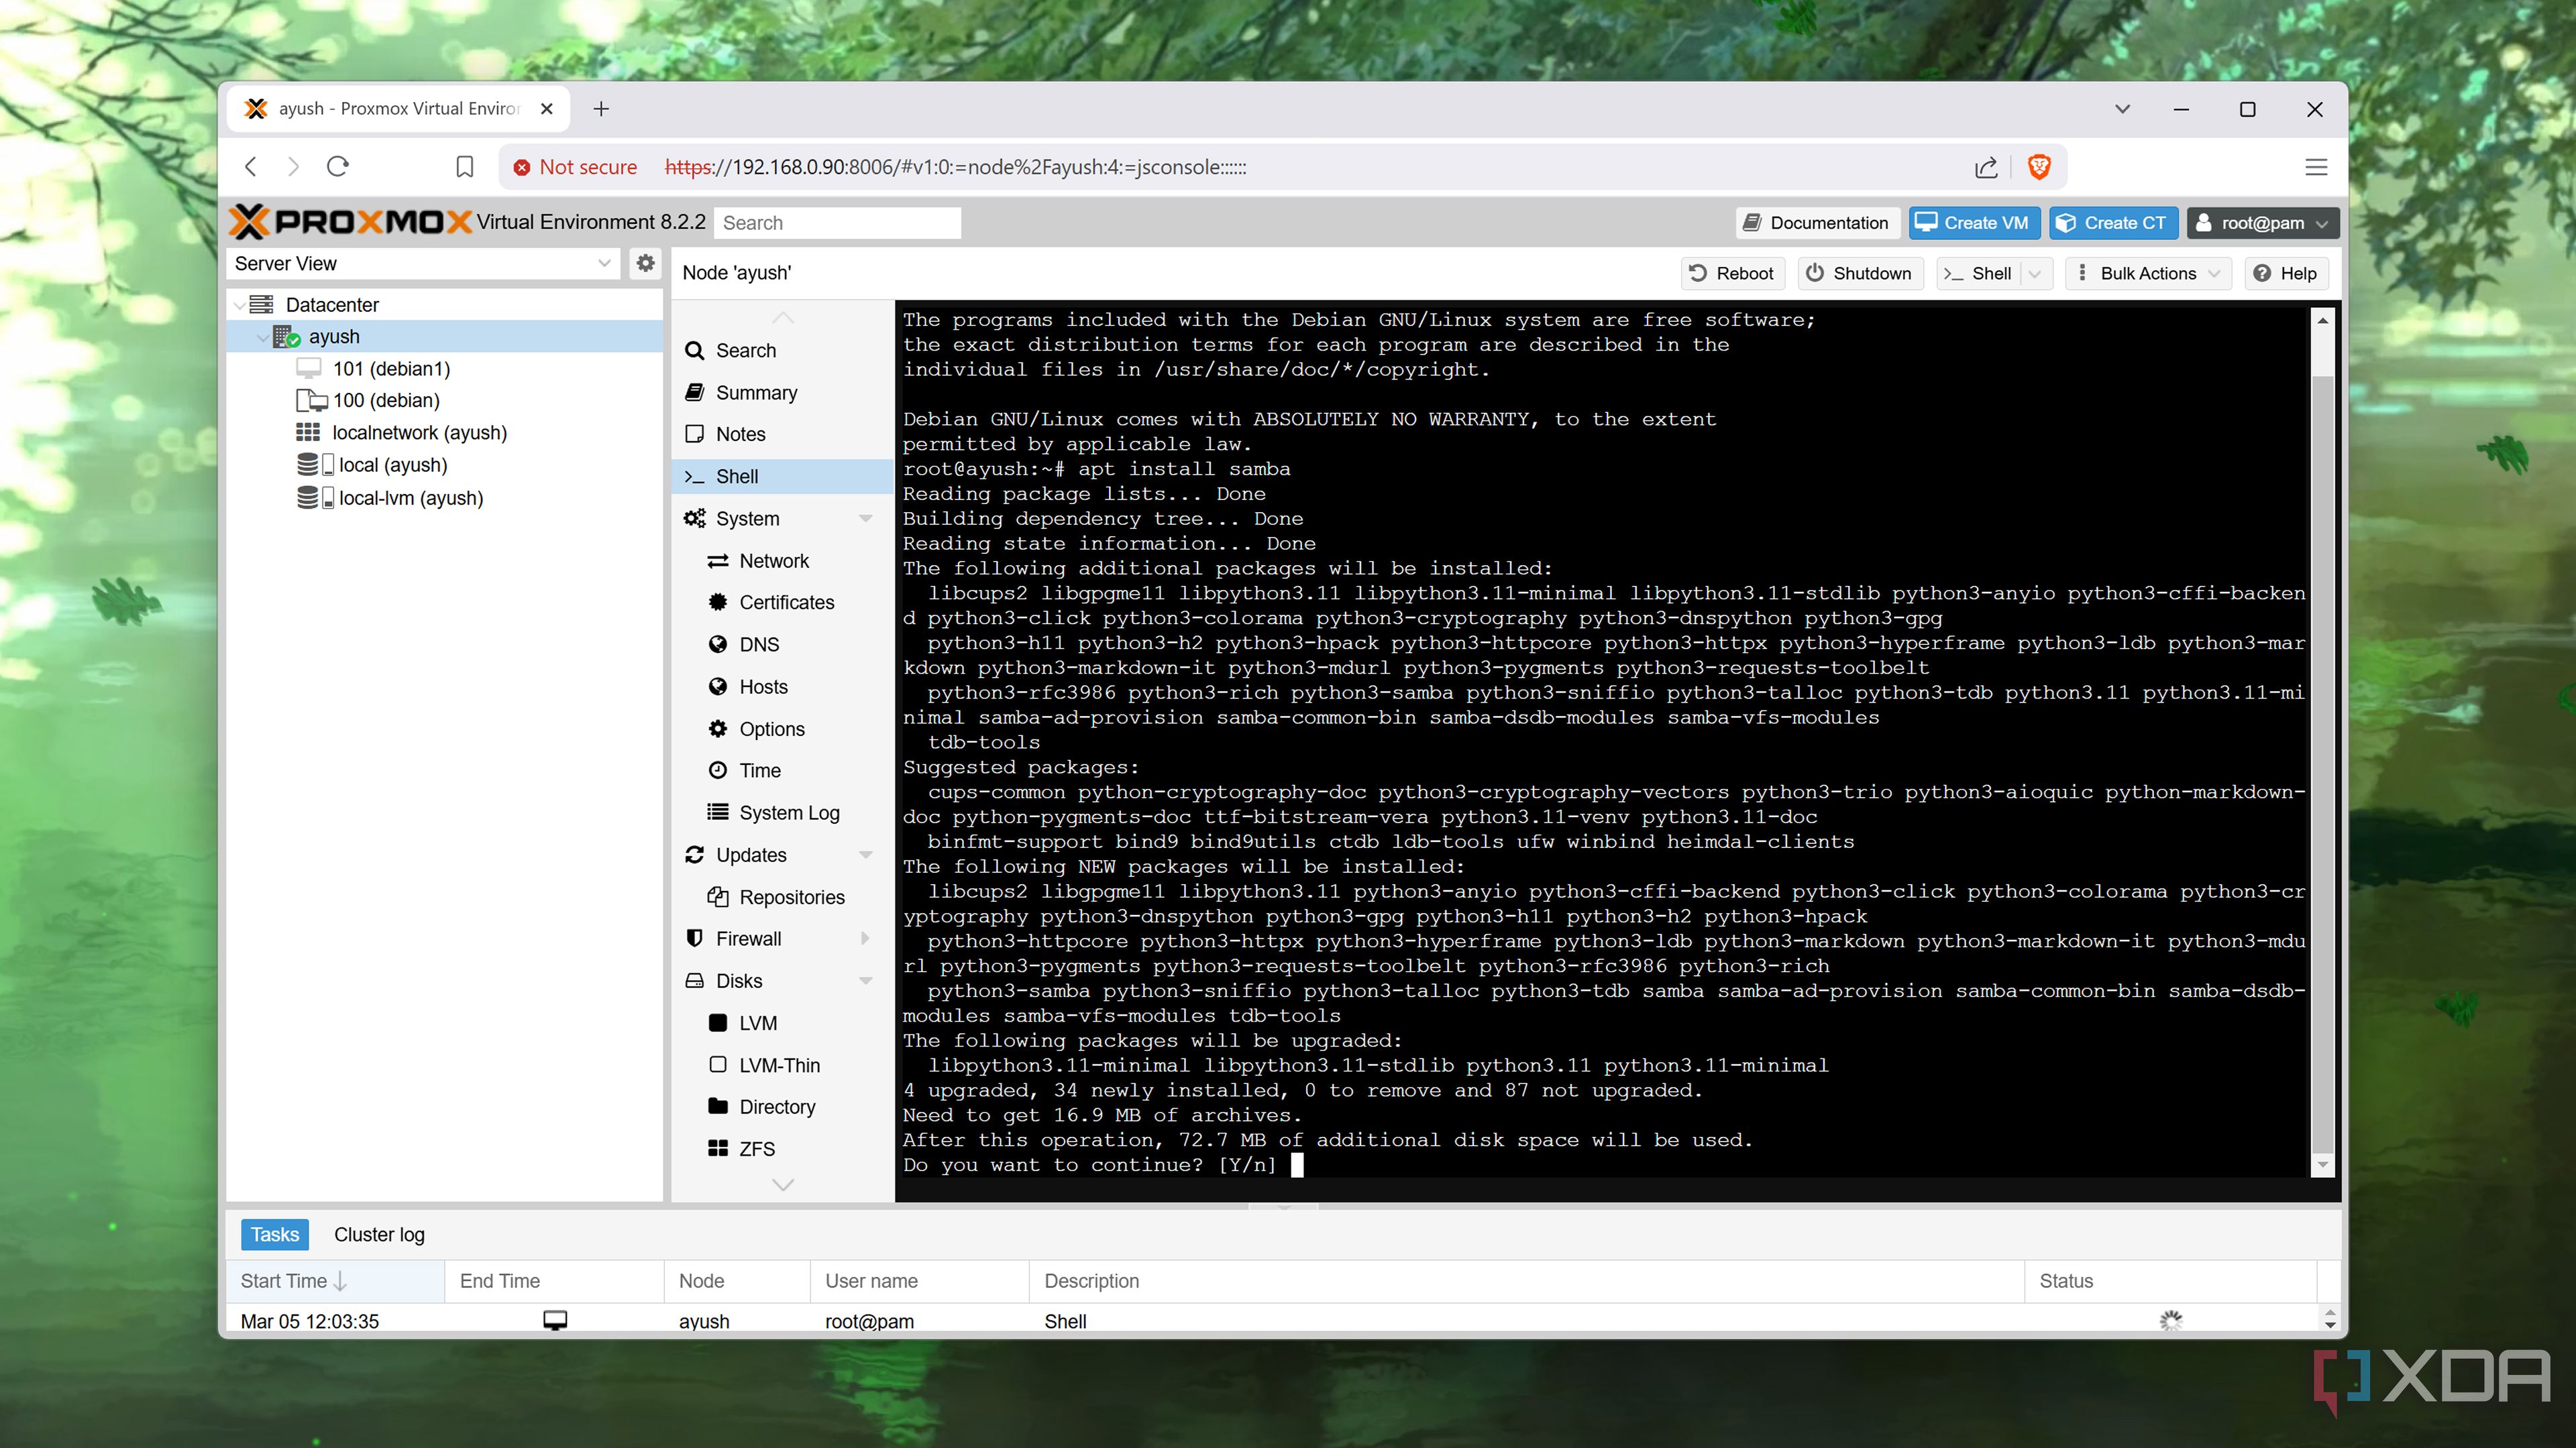This screenshot has height=1448, width=2576.
Task: Switch to the Cluster log tab
Action: (379, 1235)
